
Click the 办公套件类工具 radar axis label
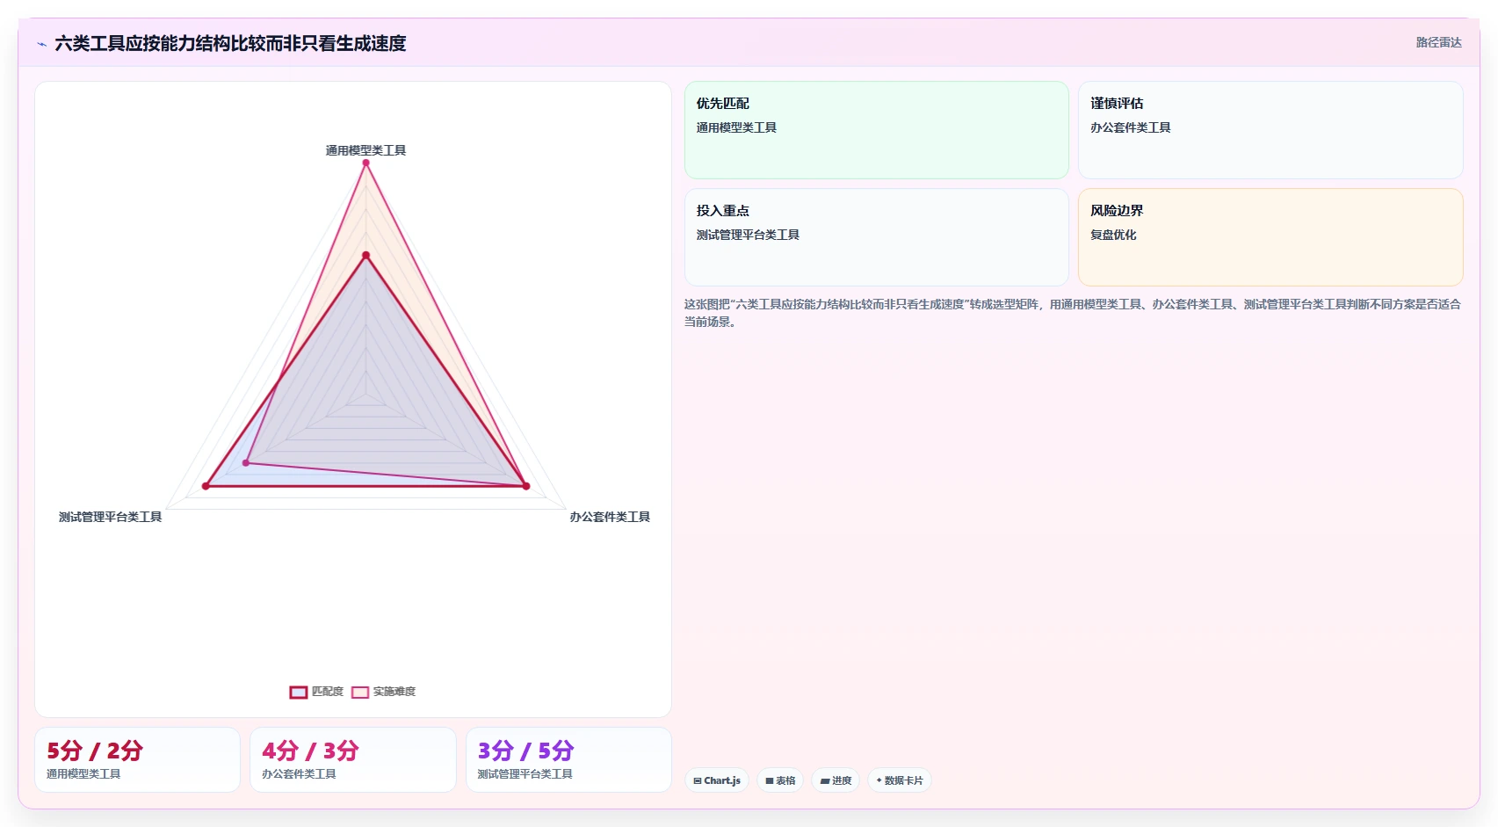[x=610, y=518]
